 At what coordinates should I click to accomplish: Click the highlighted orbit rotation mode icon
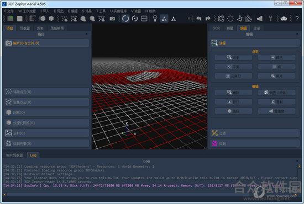(125, 19)
